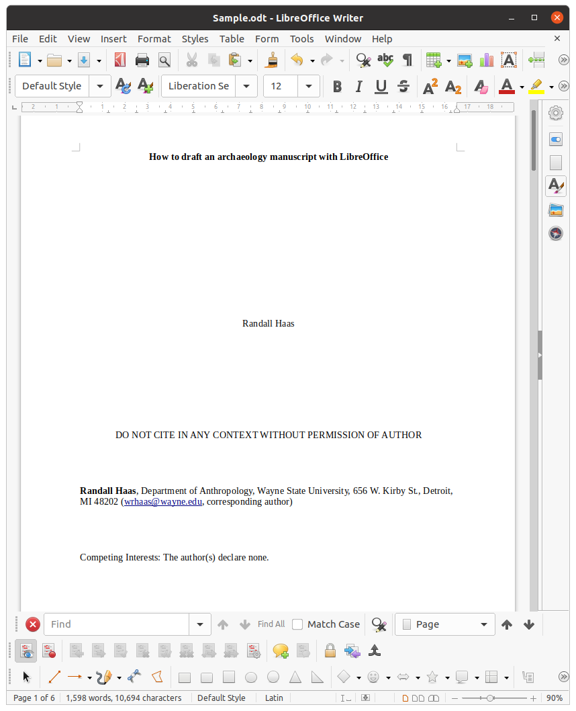Image resolution: width=576 pixels, height=711 pixels.
Task: Expand the font size dropdown
Action: [x=309, y=86]
